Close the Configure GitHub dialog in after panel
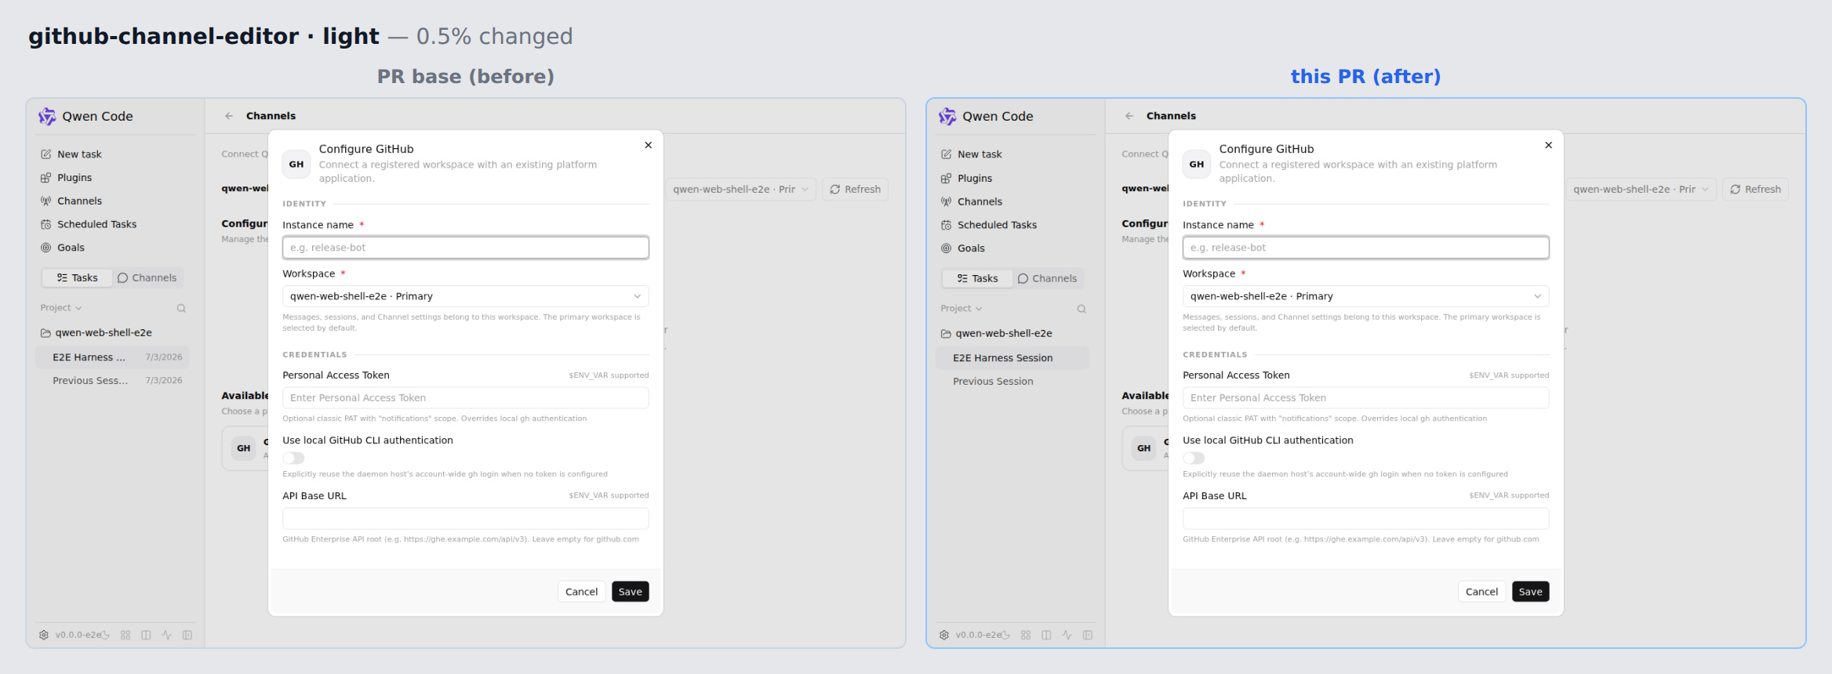1832x674 pixels. click(1549, 145)
